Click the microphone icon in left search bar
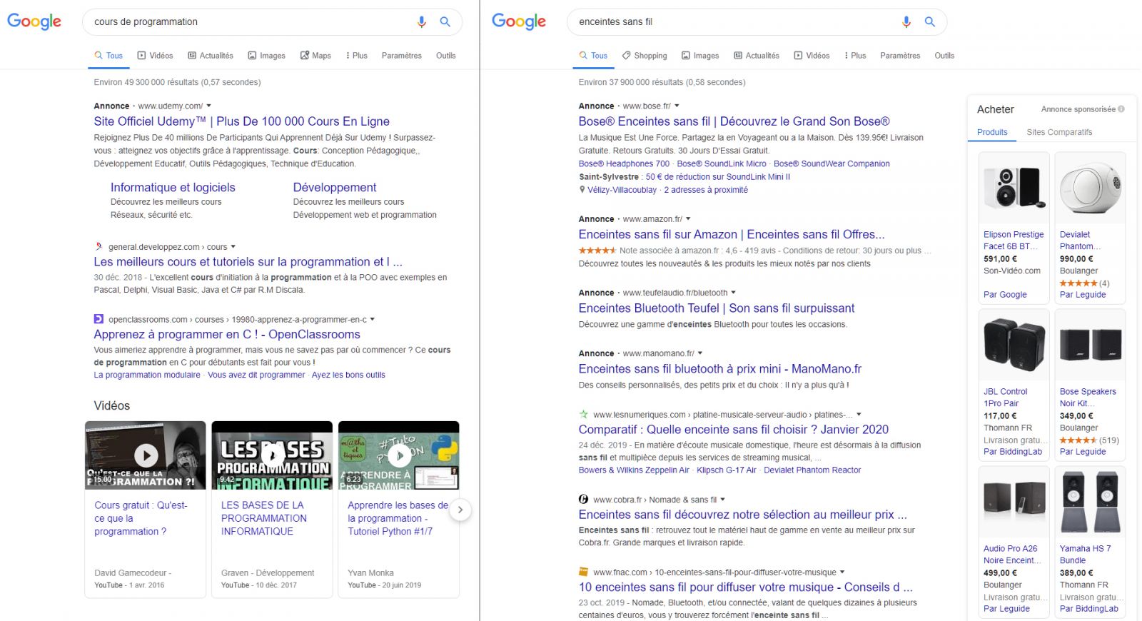Screen dimensions: 1142x621 [421, 22]
